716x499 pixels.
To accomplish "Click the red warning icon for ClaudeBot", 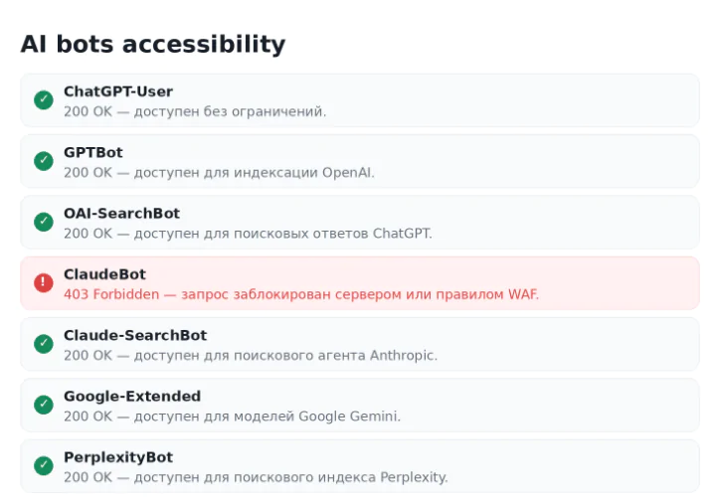I will click(x=44, y=282).
